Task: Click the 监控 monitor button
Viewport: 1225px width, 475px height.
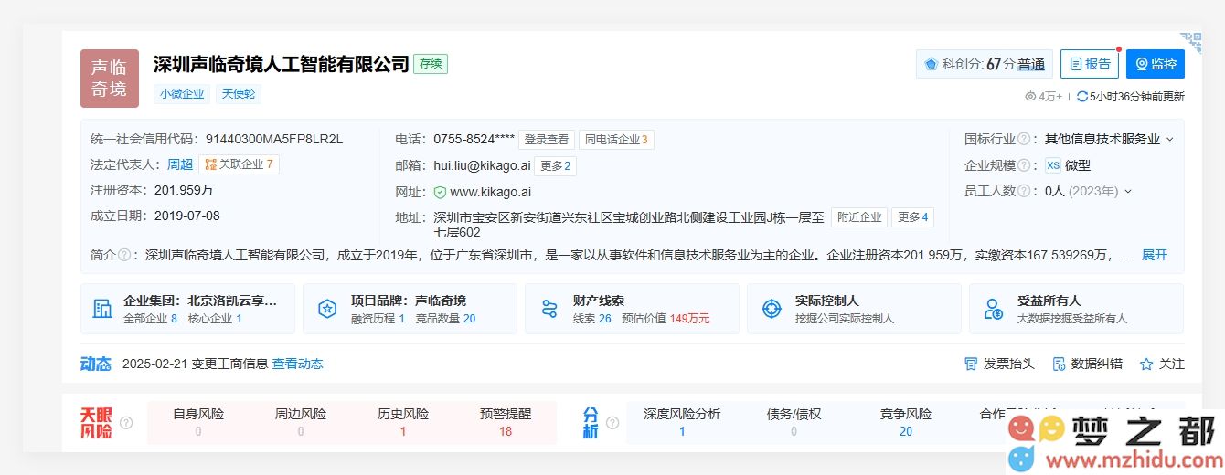Action: point(1155,64)
